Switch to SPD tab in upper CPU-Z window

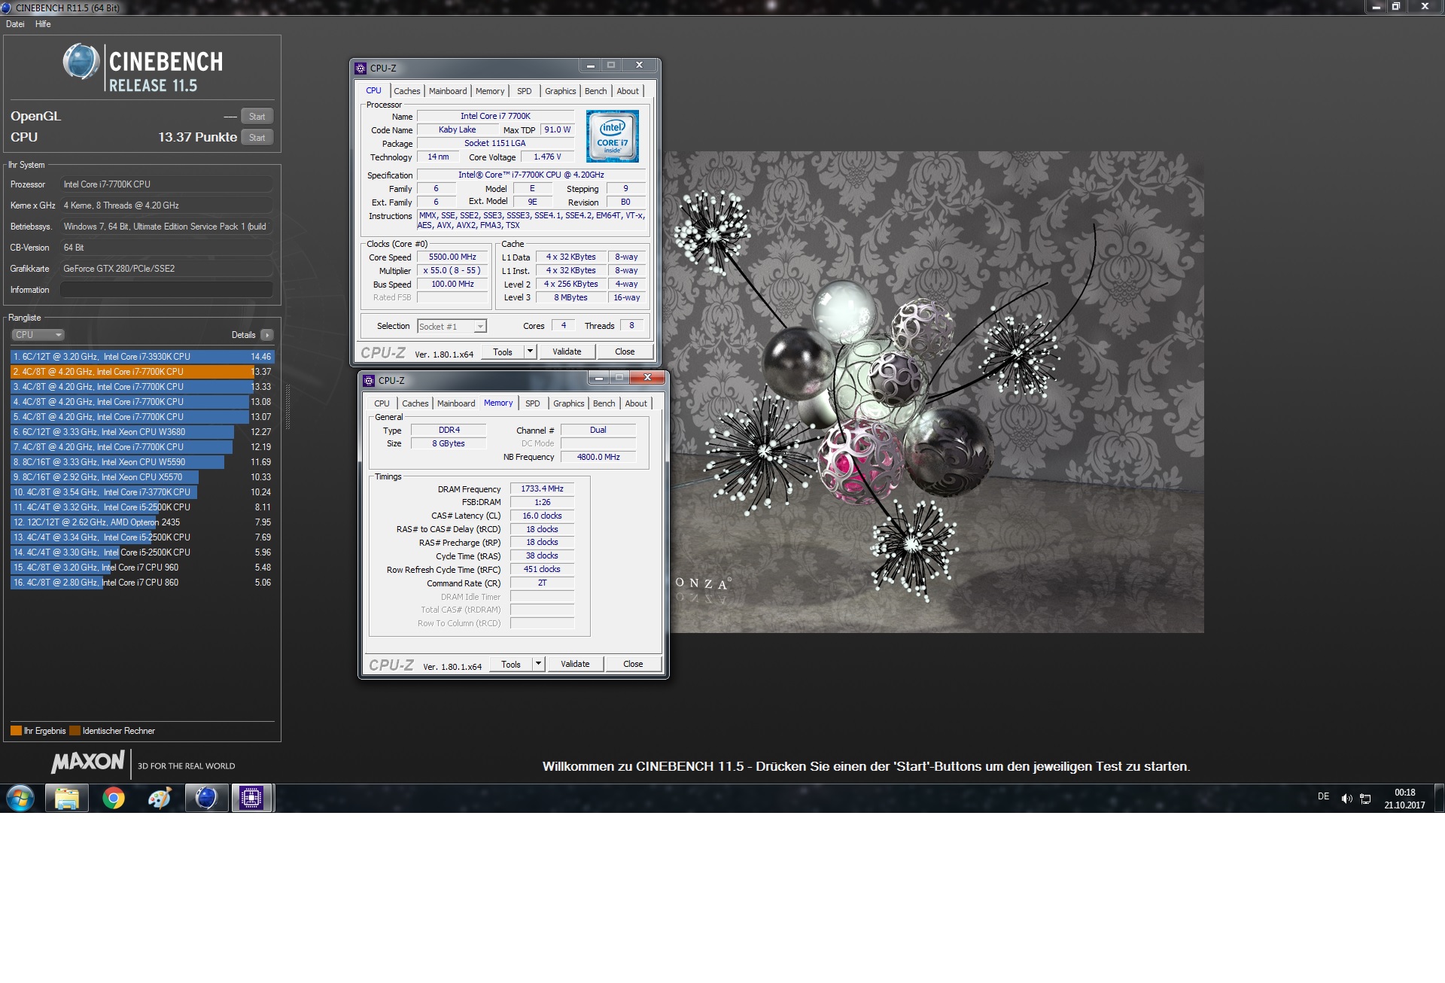pyautogui.click(x=525, y=91)
